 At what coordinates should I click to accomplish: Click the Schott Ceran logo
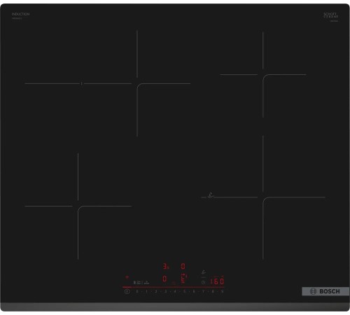pos(331,15)
